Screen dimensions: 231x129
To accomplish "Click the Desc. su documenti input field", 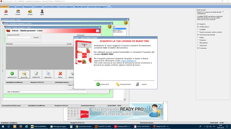I will [54, 92].
